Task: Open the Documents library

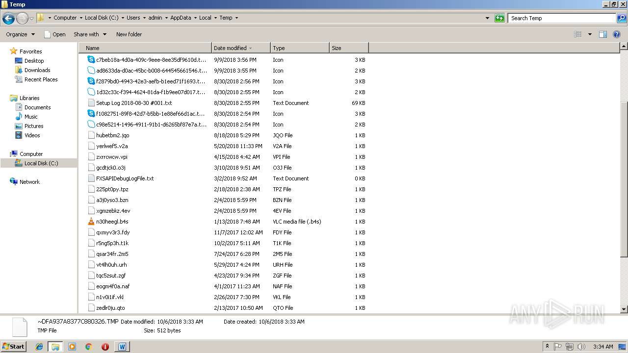Action: click(37, 107)
